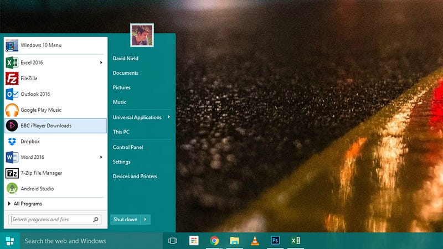Select the FileZilla text label
This screenshot has width=443, height=249.
pyautogui.click(x=29, y=79)
